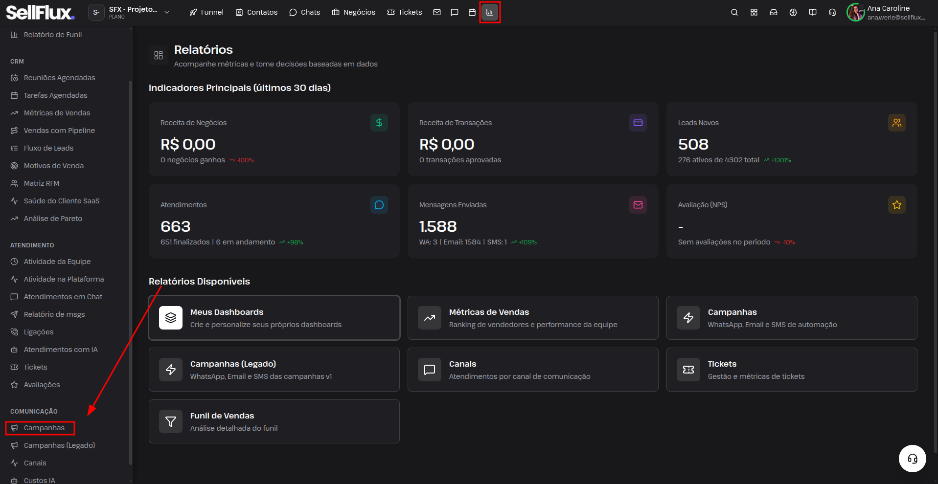Open the Funnel menu item
The height and width of the screenshot is (484, 938).
206,12
